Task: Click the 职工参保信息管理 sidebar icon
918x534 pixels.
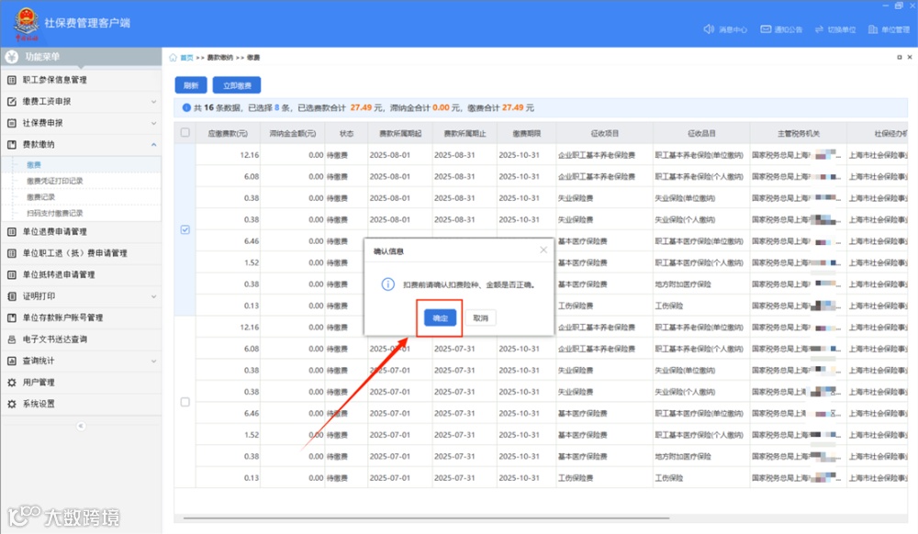Action: pyautogui.click(x=12, y=80)
